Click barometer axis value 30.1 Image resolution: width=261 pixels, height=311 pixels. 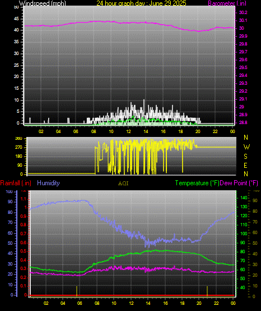click(243, 20)
